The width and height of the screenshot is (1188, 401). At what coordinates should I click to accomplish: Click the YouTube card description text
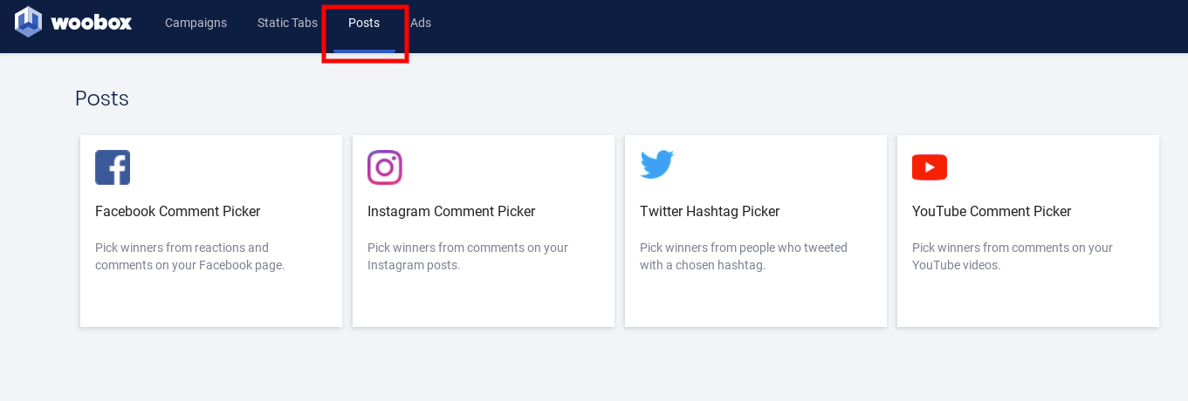pos(1013,256)
